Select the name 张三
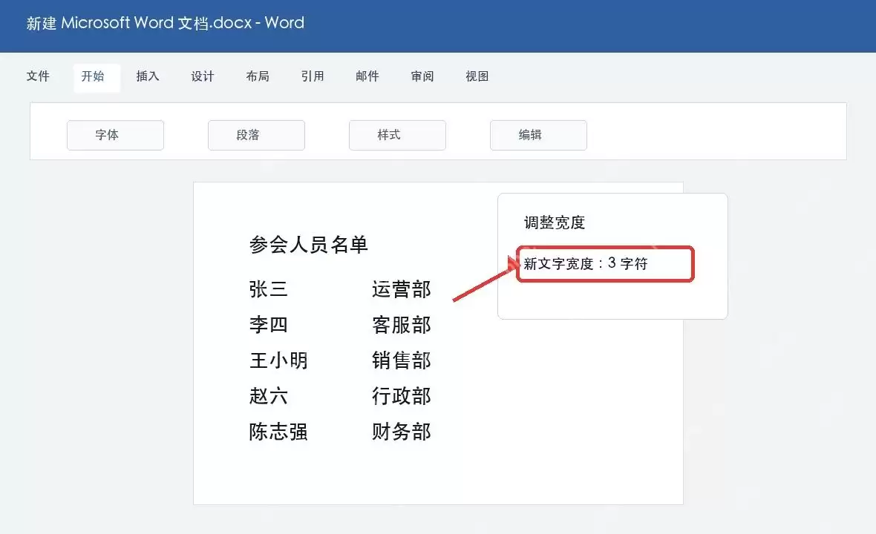876x534 pixels. point(268,289)
